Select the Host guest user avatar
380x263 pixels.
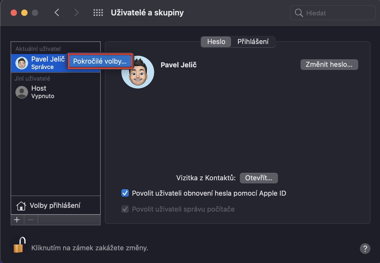(22, 92)
